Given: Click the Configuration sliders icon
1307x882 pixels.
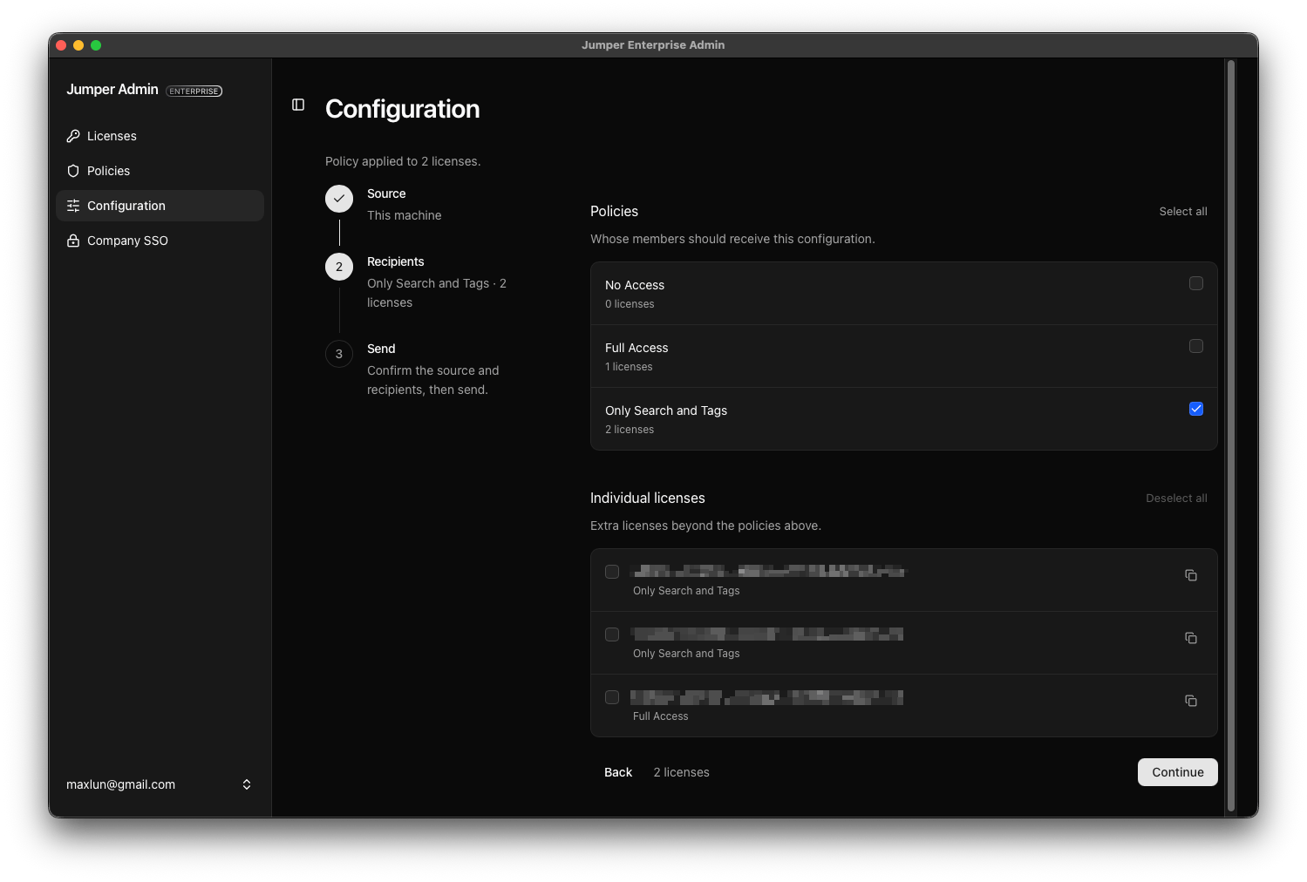Looking at the screenshot, I should (73, 206).
